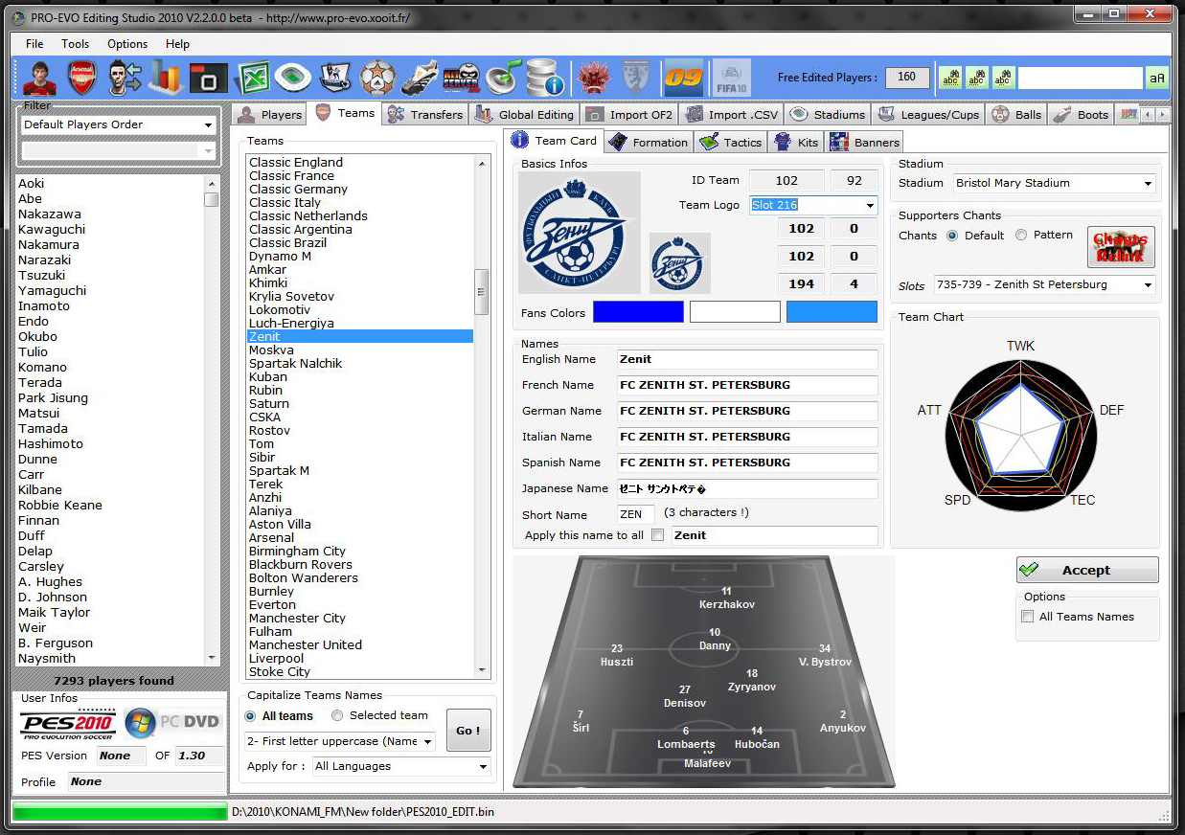
Task: Click the FIFA 10 import icon
Action: (731, 78)
